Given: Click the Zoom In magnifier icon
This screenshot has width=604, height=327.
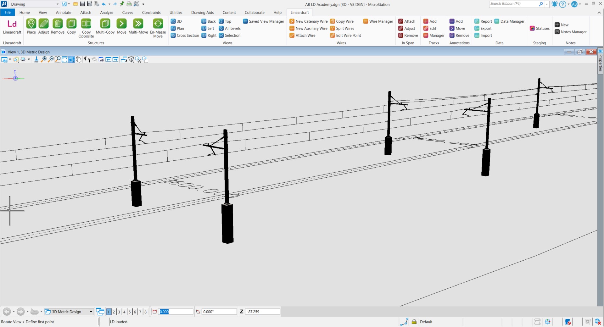Looking at the screenshot, I should (44, 59).
